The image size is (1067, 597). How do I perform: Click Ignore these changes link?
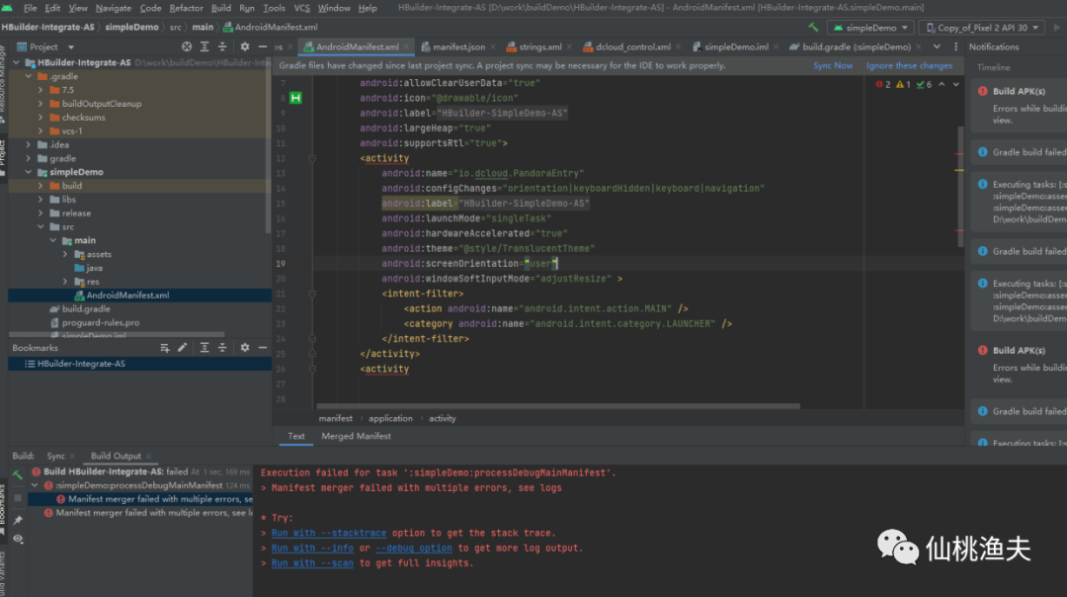tap(909, 66)
